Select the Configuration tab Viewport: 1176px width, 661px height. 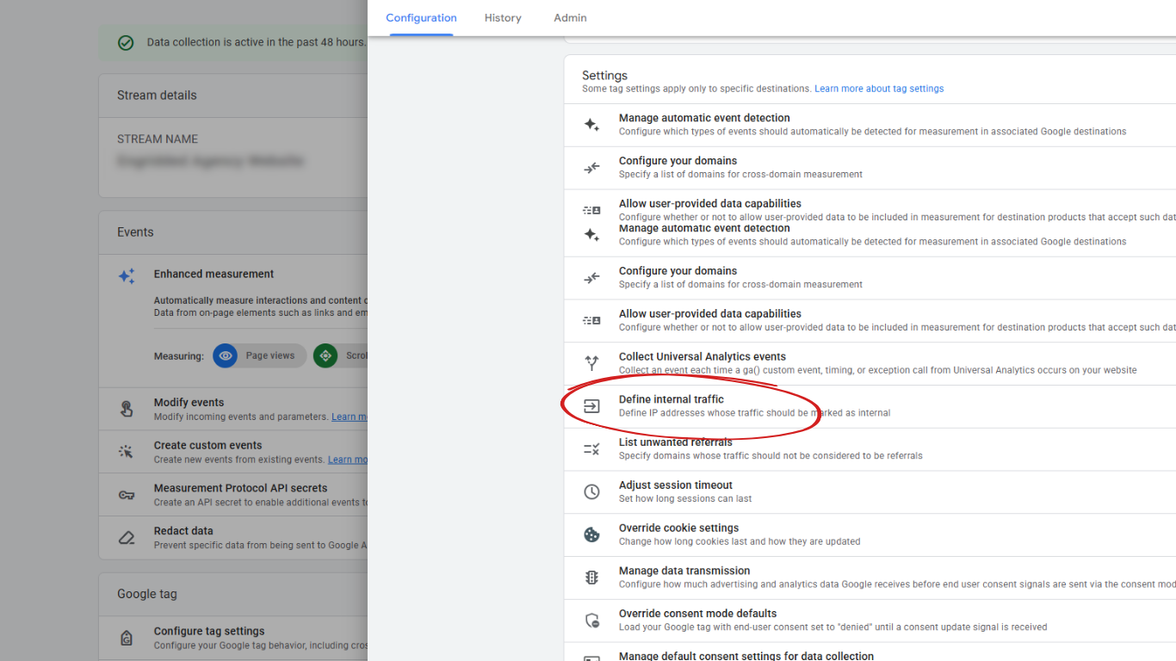pos(421,17)
